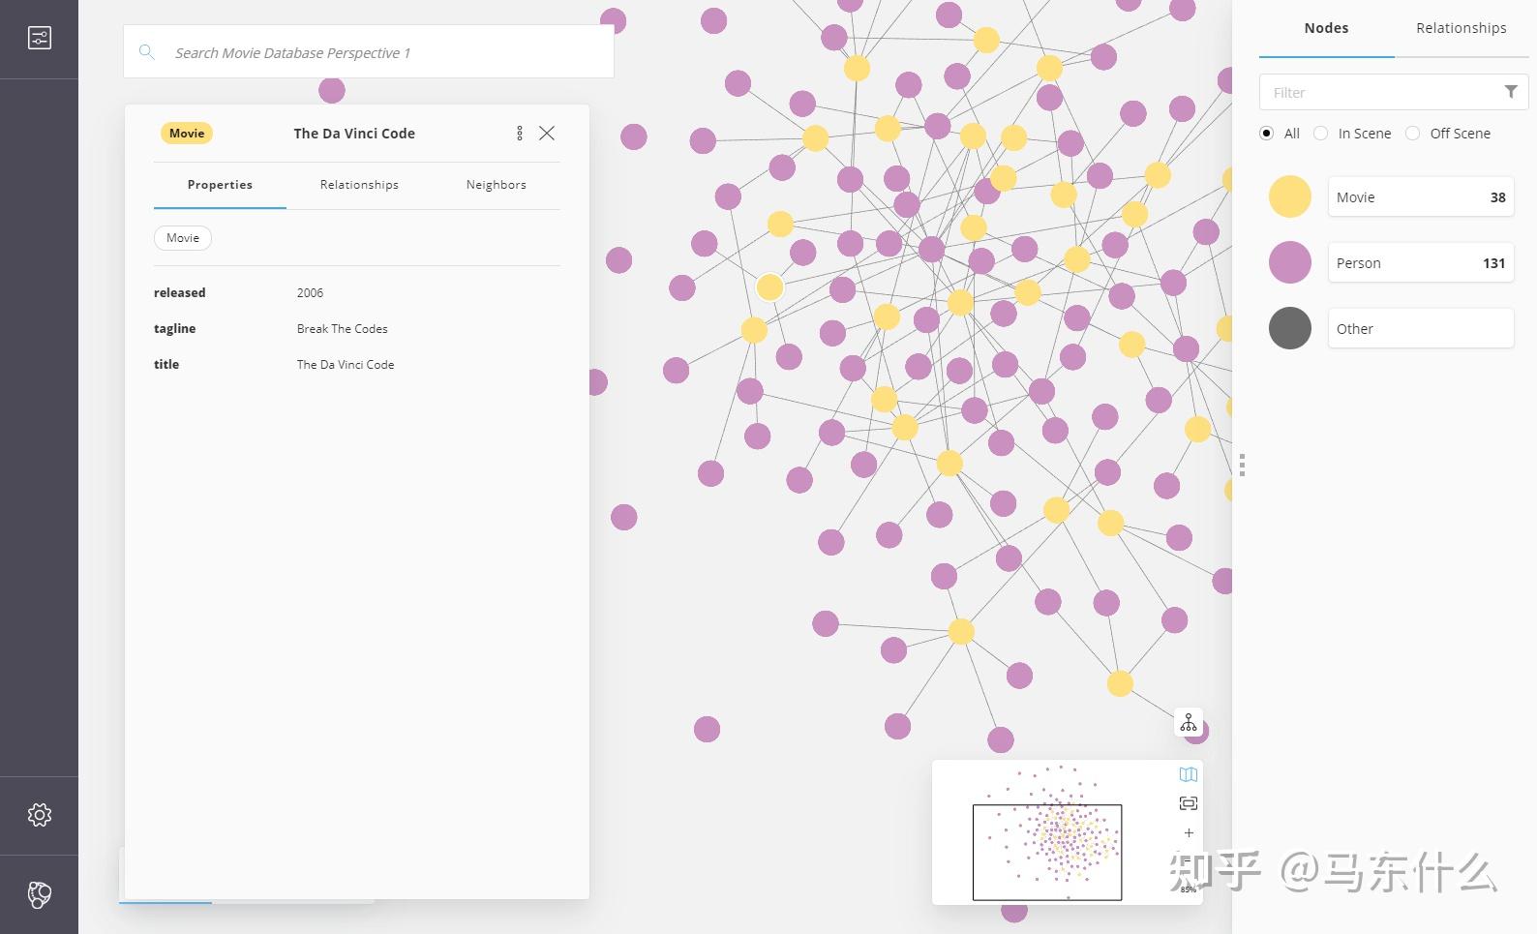Select the In Scene radio option

point(1321,134)
